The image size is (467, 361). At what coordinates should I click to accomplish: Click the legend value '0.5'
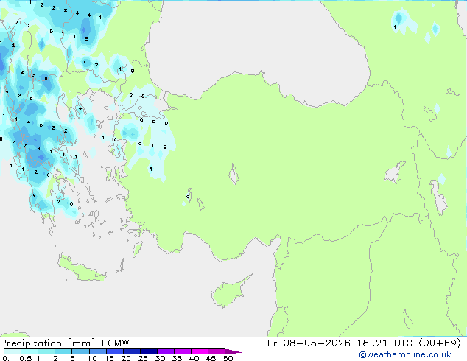click(25, 358)
